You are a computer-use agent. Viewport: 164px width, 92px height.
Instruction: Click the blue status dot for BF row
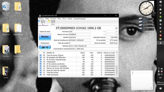40,55
